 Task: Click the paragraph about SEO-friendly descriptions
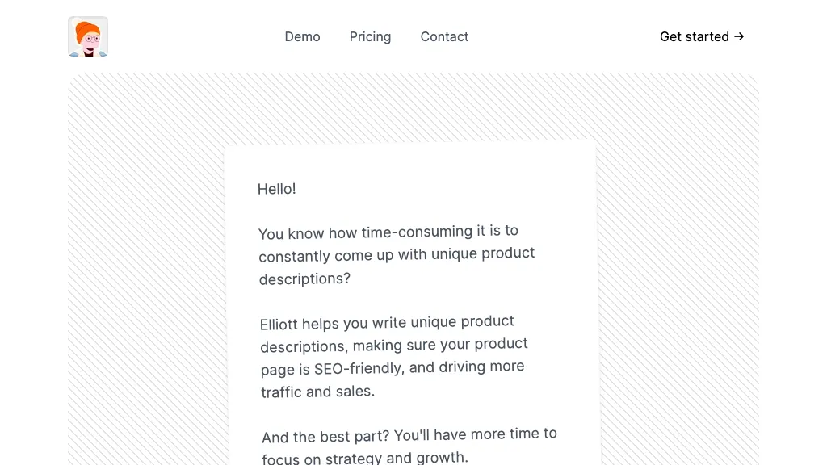[x=393, y=356]
